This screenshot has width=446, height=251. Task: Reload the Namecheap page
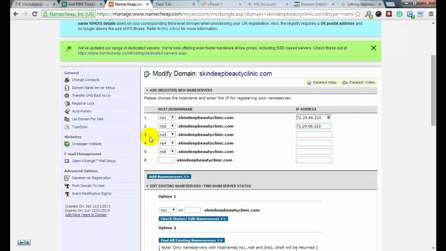(x=34, y=14)
